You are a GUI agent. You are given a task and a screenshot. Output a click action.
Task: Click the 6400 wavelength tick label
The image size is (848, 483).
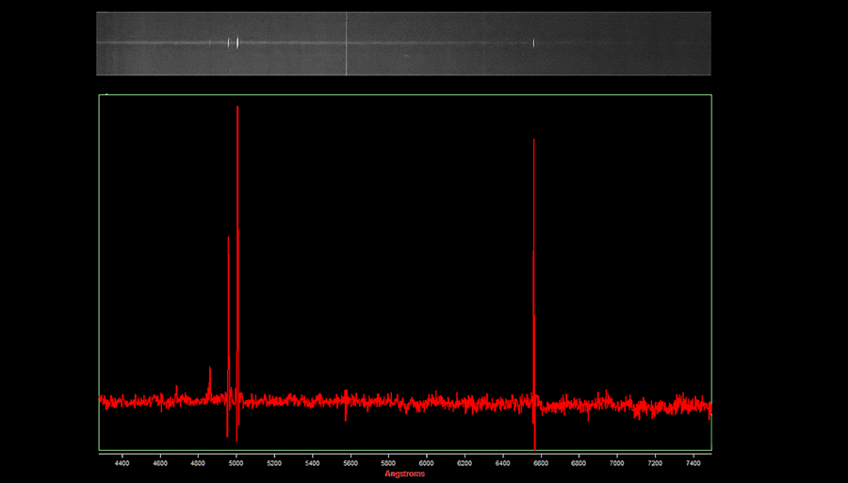tap(502, 462)
